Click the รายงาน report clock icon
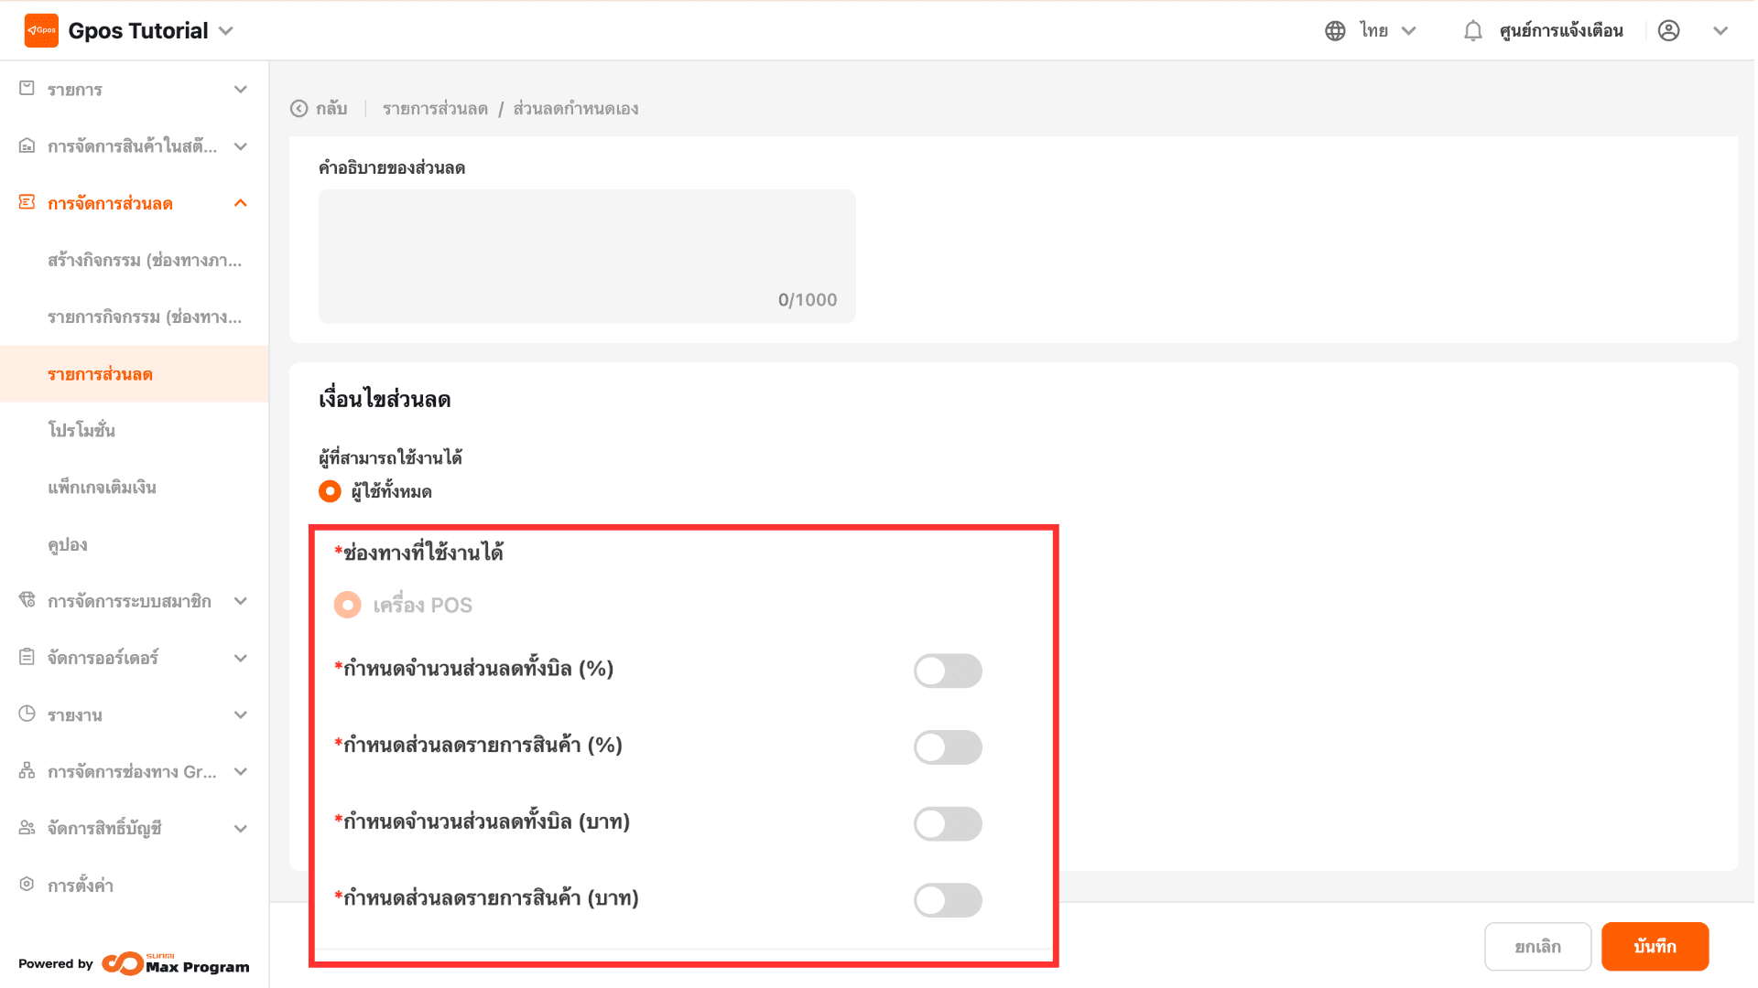Image resolution: width=1758 pixels, height=988 pixels. point(27,714)
